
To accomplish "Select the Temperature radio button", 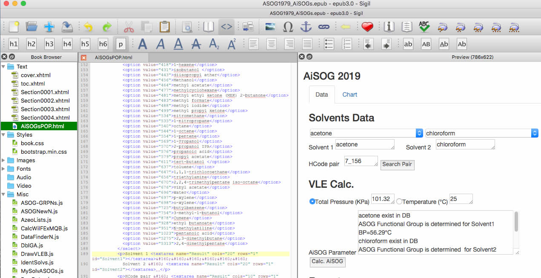I will click(x=399, y=201).
